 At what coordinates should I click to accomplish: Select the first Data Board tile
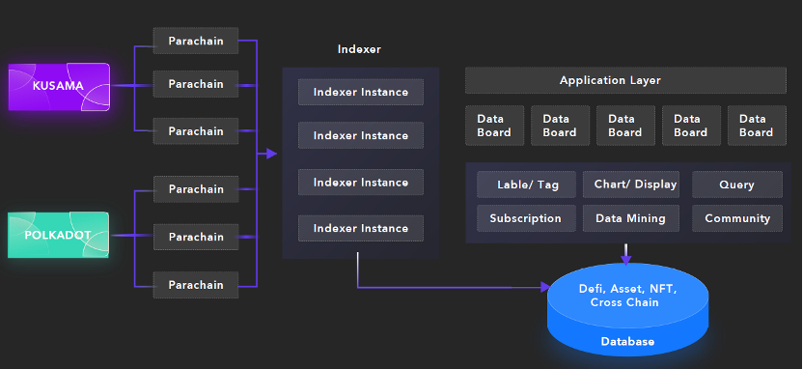tap(494, 126)
